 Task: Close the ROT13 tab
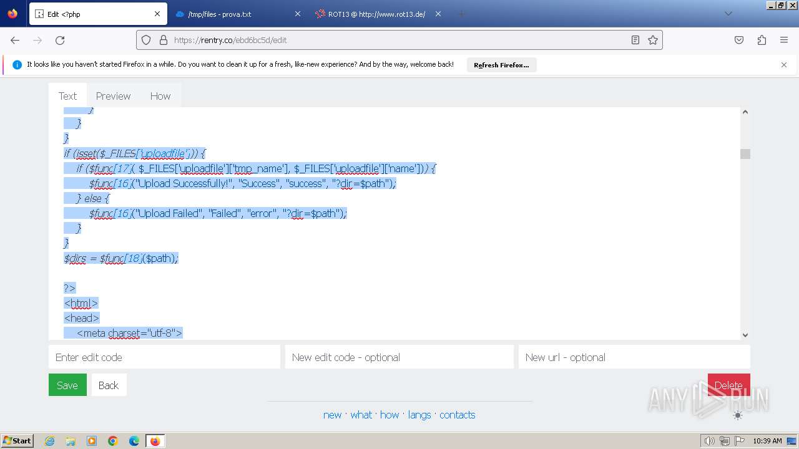438,14
